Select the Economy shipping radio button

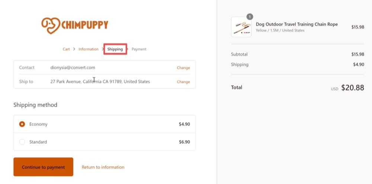click(22, 124)
